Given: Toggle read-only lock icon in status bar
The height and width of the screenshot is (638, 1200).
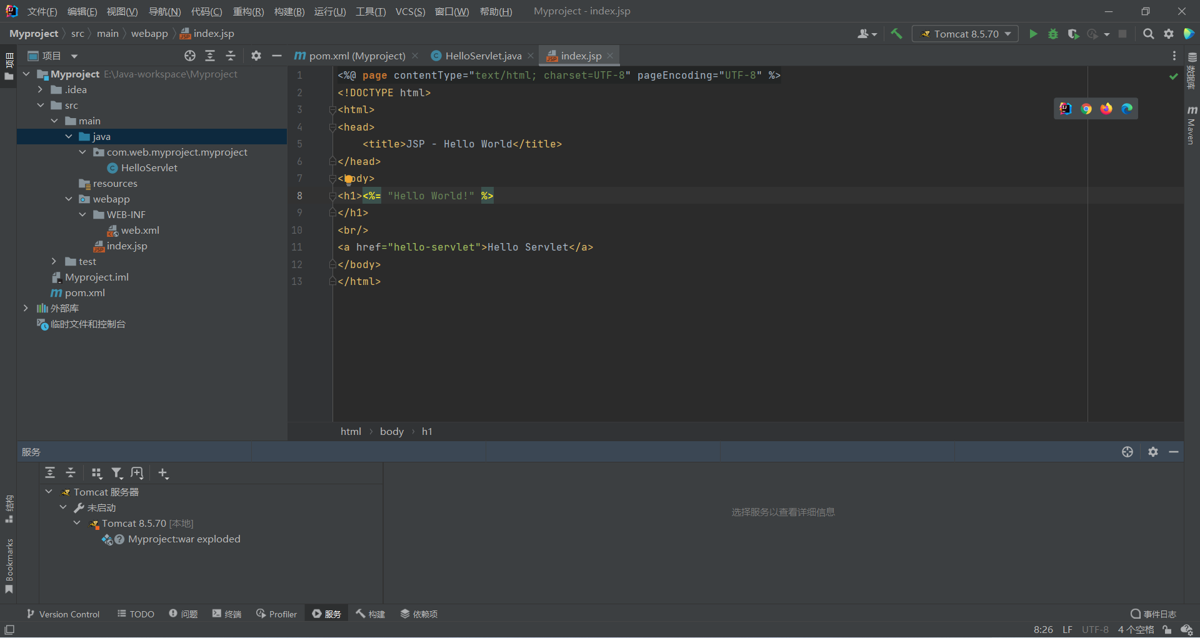Looking at the screenshot, I should click(1167, 630).
